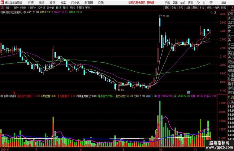Select the 日线 daily period tab
Viewport: 234px width, 151px height.
[58, 8]
